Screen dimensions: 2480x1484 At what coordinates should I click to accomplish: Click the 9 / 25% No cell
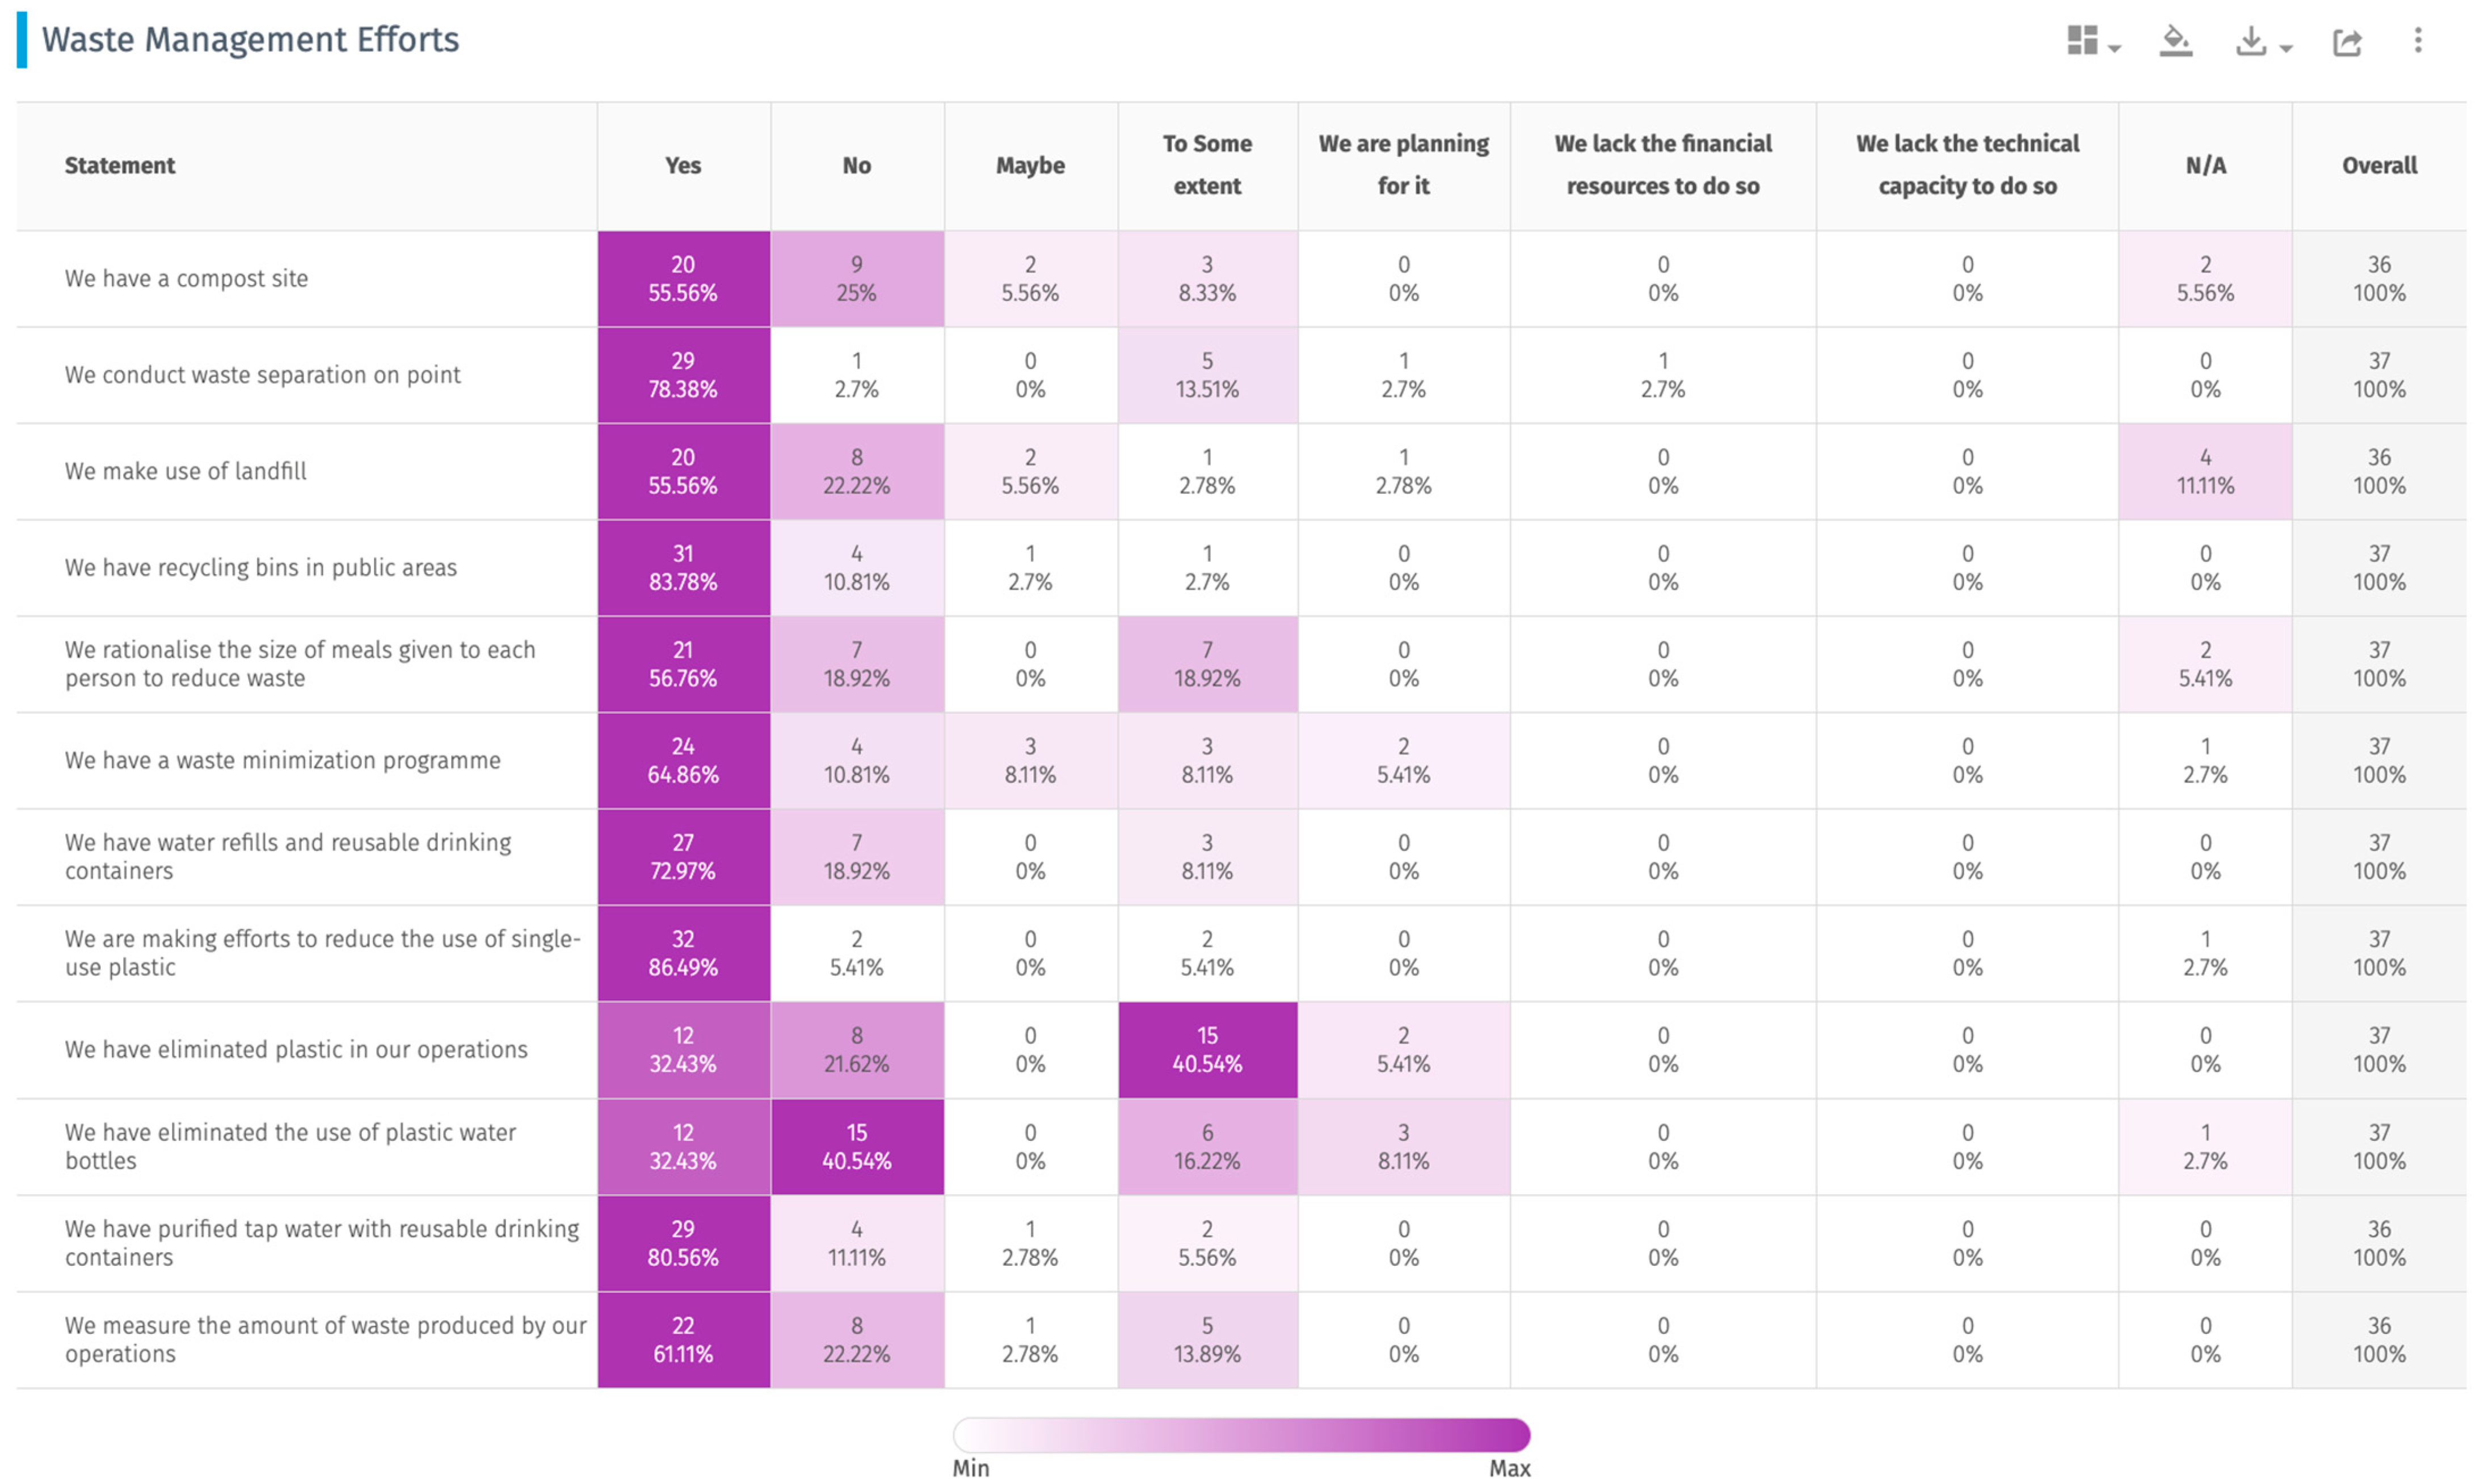(856, 279)
